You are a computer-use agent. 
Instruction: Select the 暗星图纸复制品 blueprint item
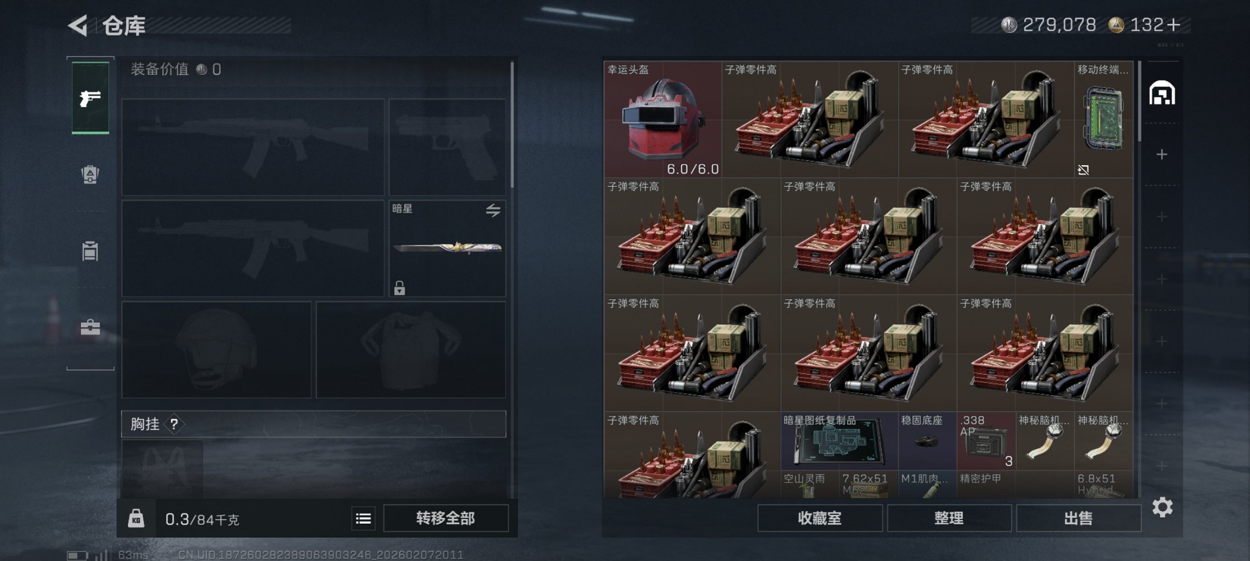[x=839, y=441]
